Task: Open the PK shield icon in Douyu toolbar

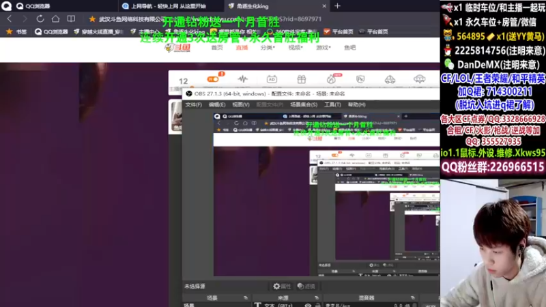Action: [x=360, y=79]
